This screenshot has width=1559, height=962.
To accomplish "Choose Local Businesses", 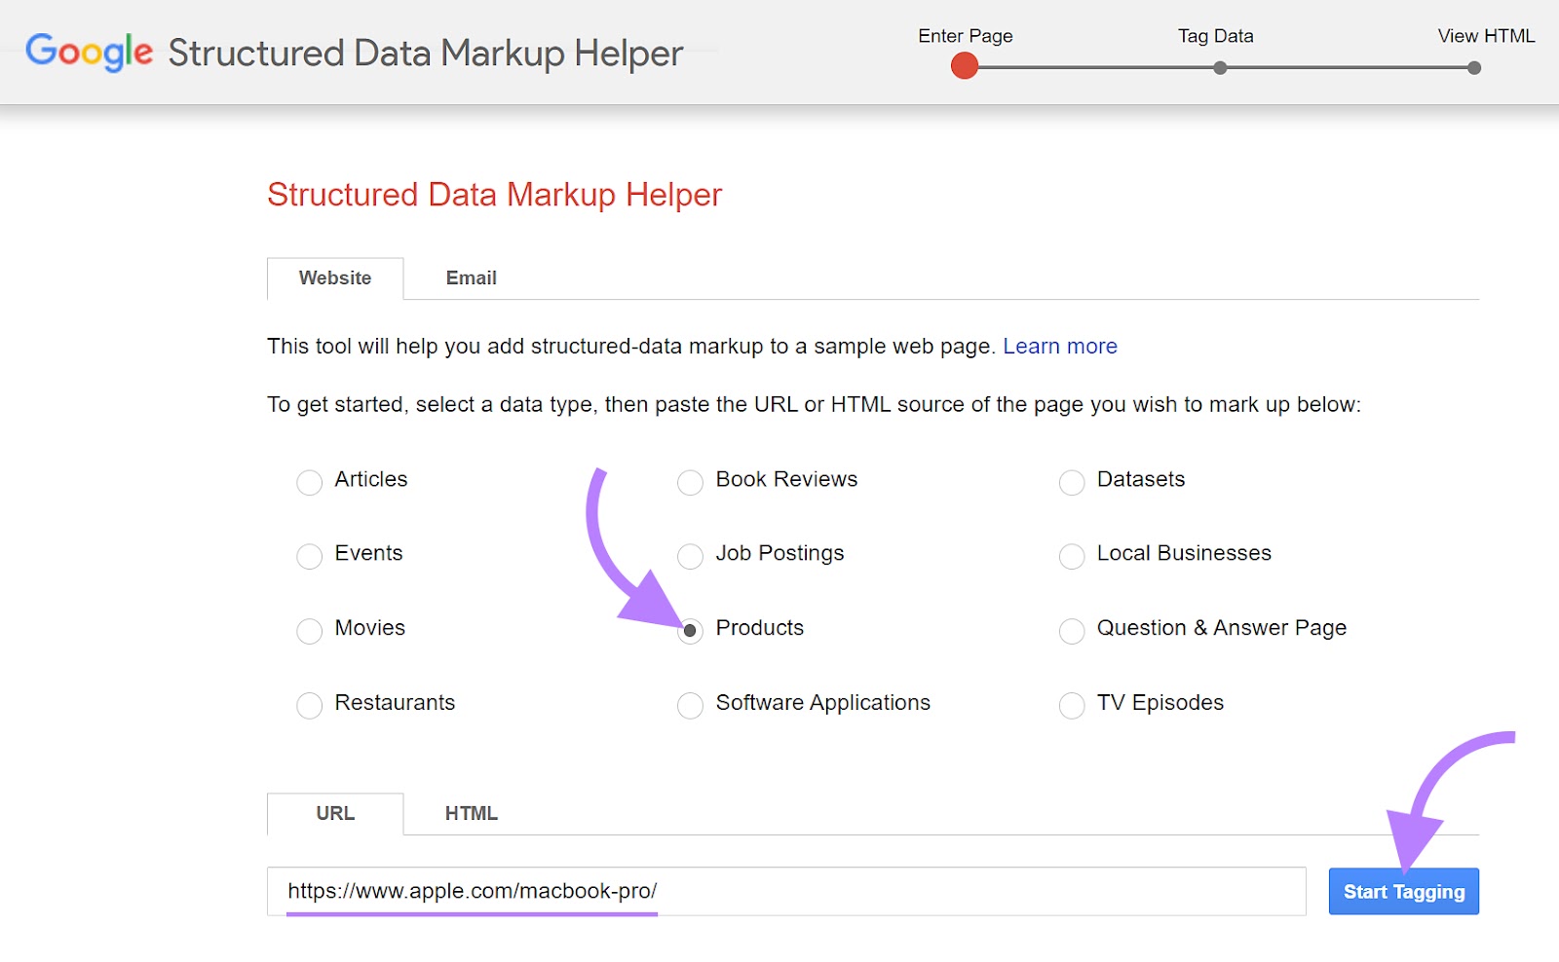I will 1072,556.
